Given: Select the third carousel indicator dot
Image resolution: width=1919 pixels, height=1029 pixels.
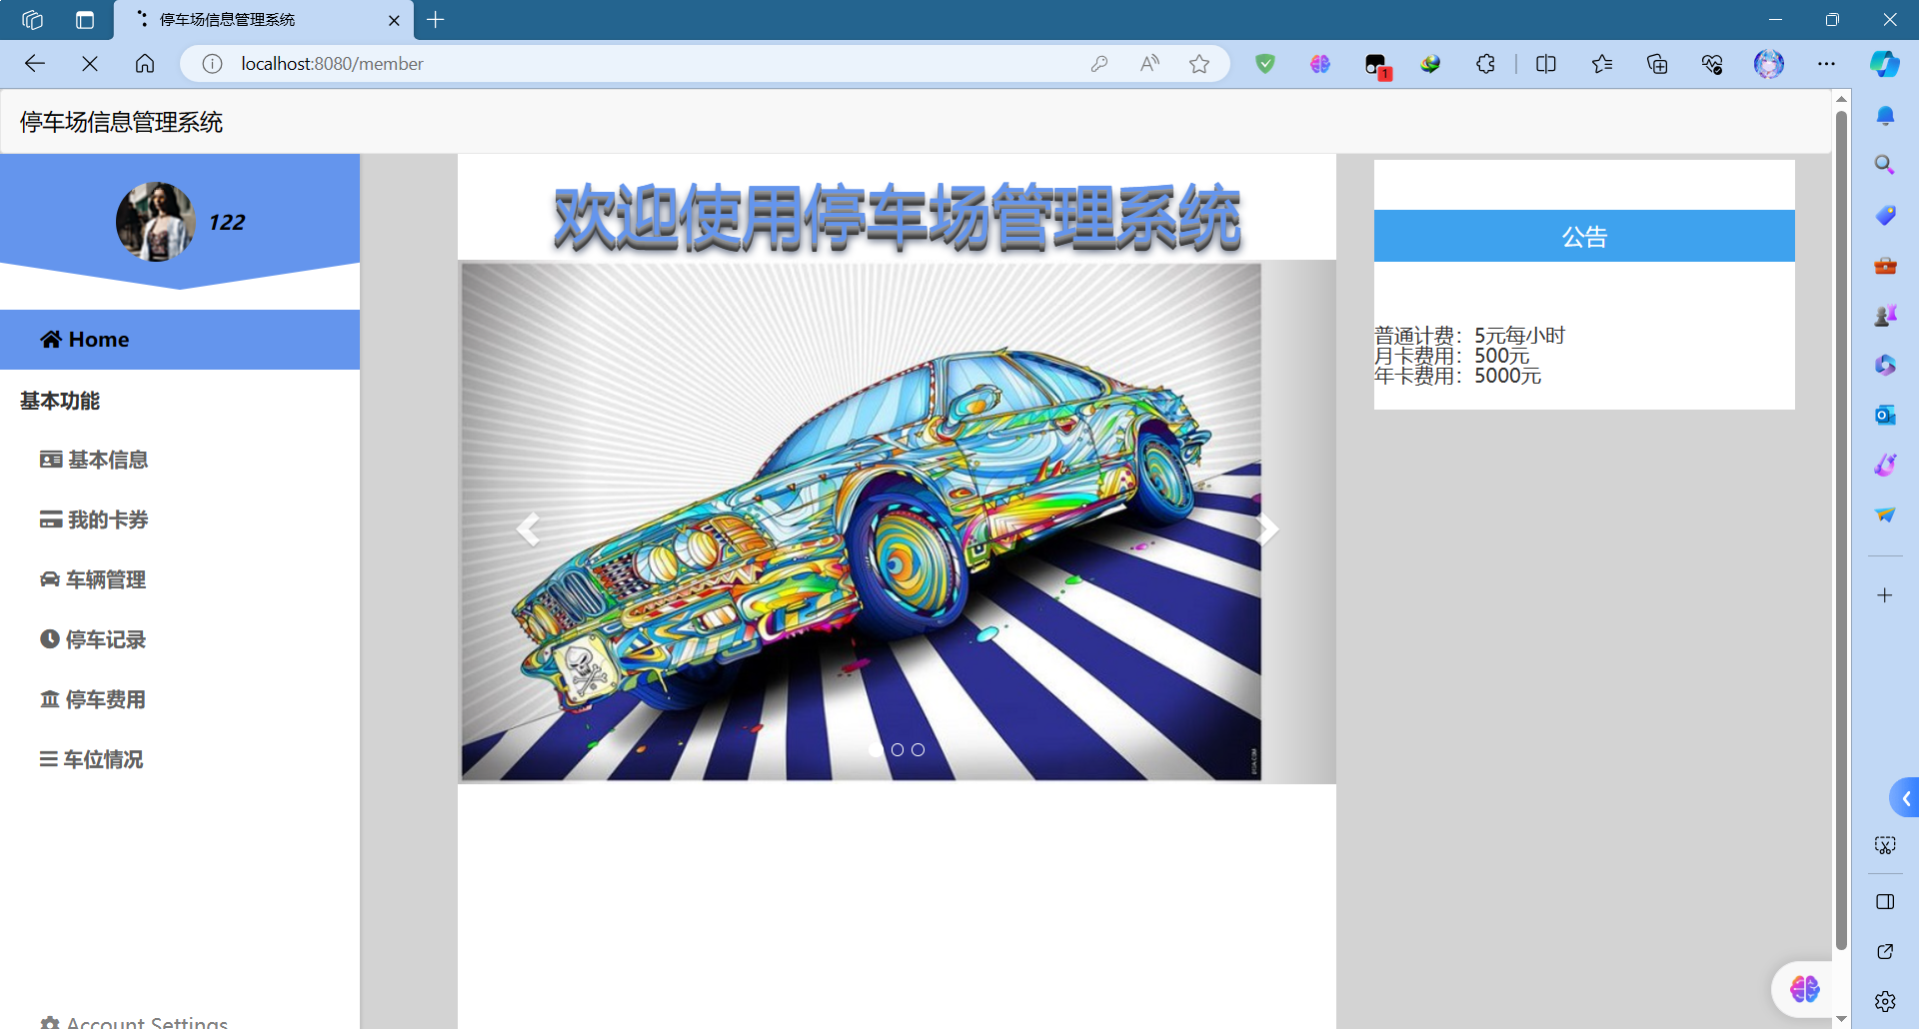Looking at the screenshot, I should (x=919, y=749).
